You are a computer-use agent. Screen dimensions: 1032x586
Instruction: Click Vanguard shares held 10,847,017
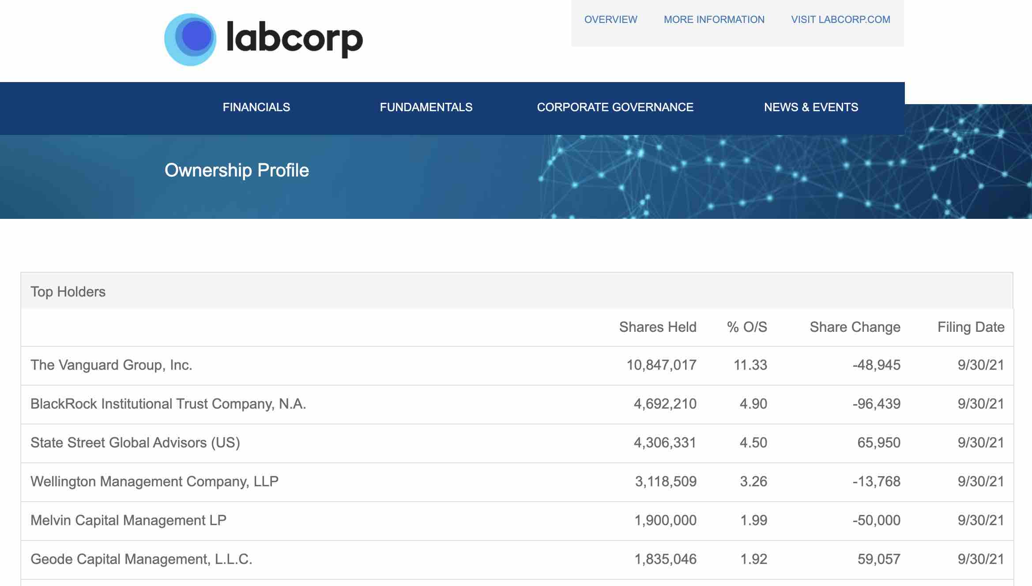click(662, 365)
